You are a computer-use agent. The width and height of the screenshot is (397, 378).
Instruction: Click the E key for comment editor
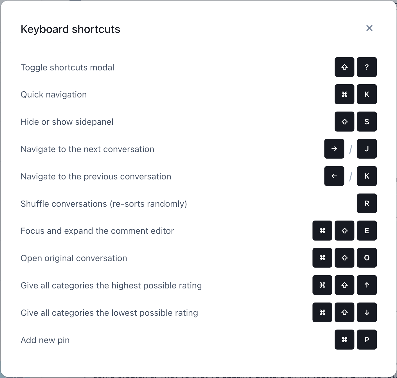367,231
